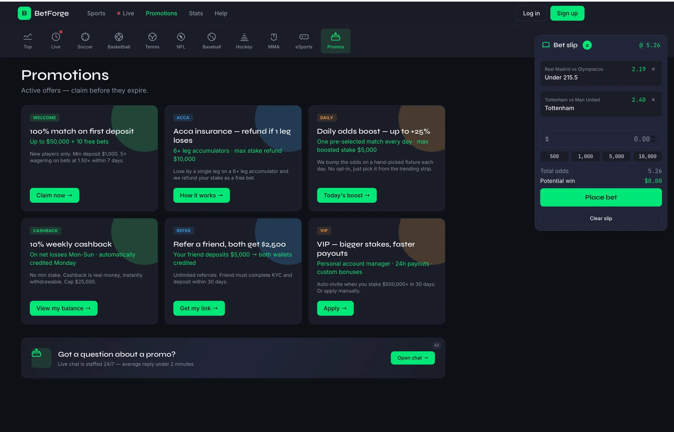The height and width of the screenshot is (432, 674).
Task: Set stake to 500 quick amount
Action: 554,156
